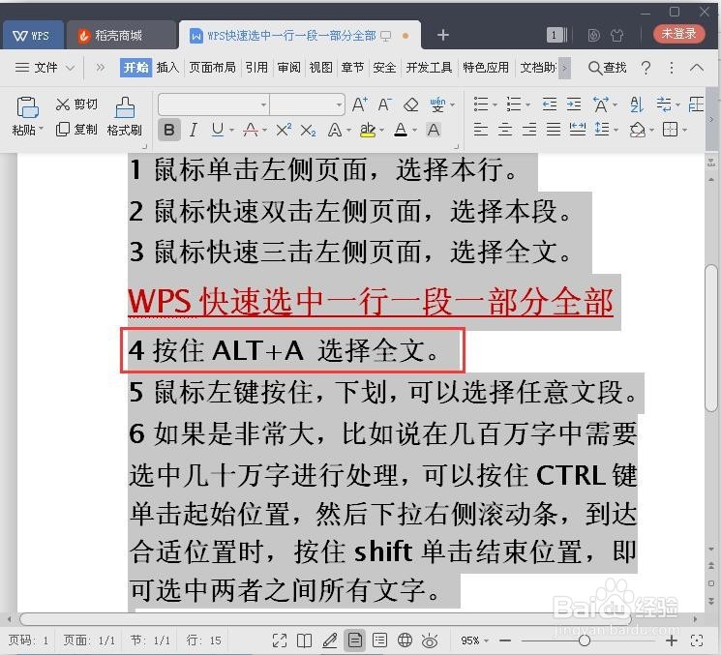Open the 开发工具 Developer Tools tab
This screenshot has height=655, width=721.
tap(429, 68)
